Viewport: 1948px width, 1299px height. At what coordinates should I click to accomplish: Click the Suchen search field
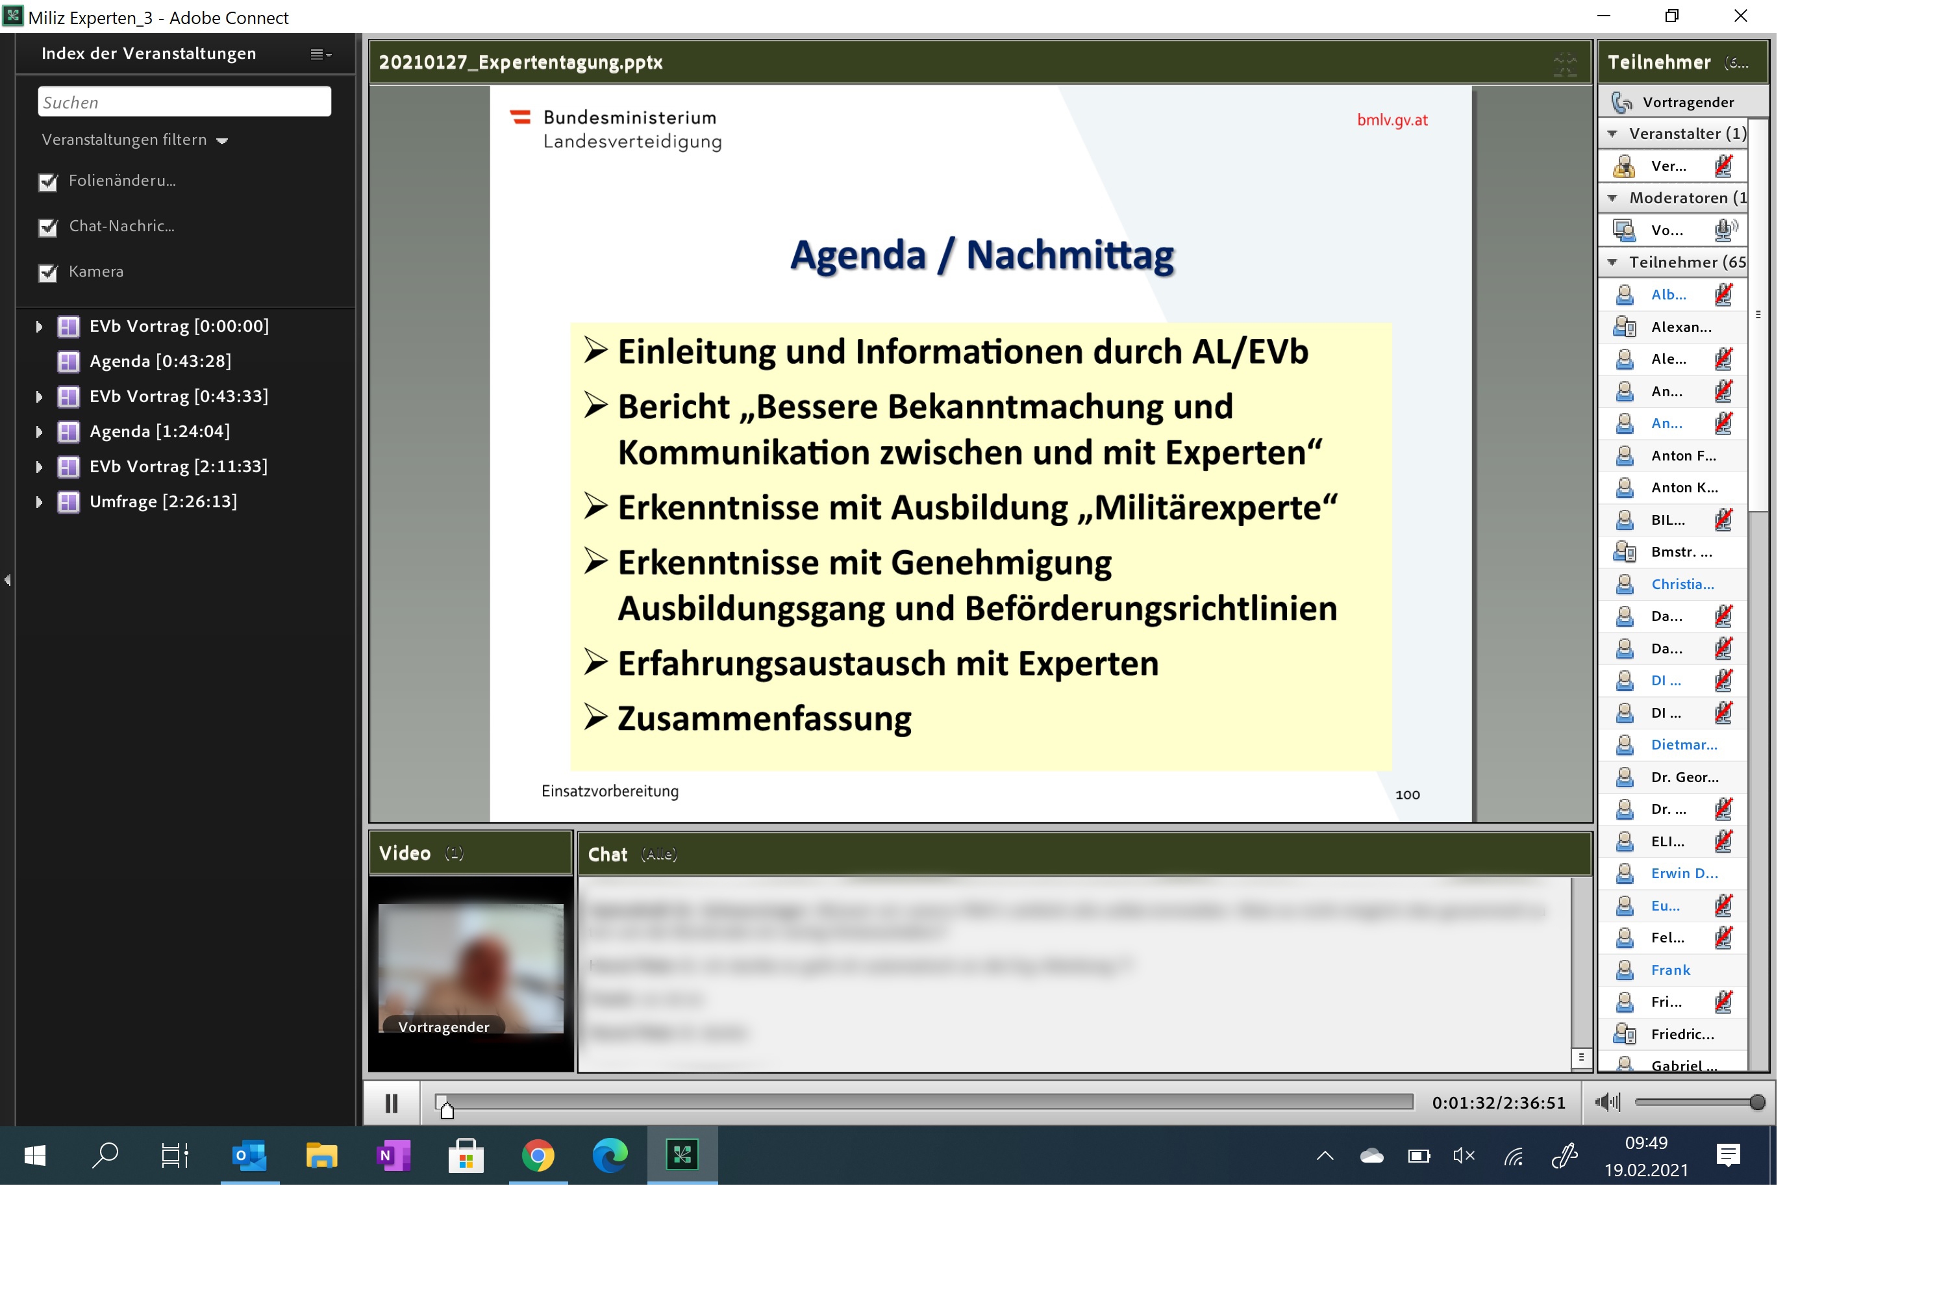click(x=184, y=103)
